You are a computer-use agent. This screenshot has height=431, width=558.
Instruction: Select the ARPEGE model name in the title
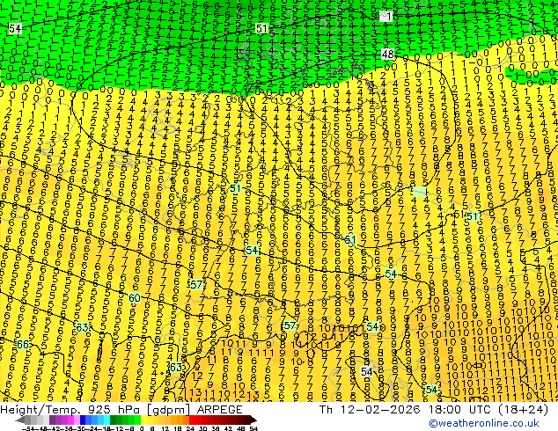point(219,410)
